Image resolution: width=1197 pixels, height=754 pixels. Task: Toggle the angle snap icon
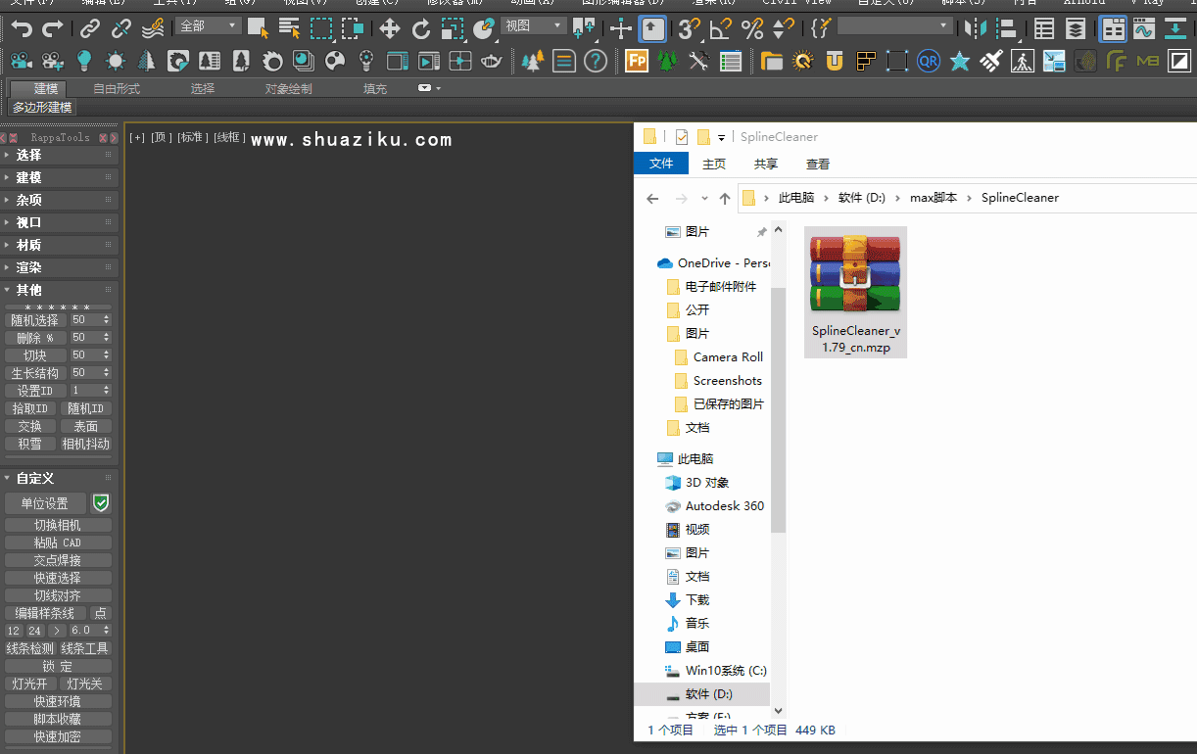(x=721, y=28)
